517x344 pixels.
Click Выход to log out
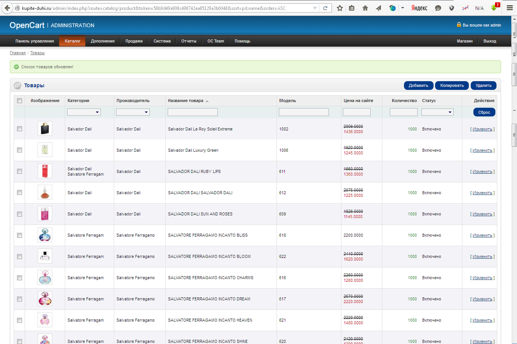coord(490,41)
